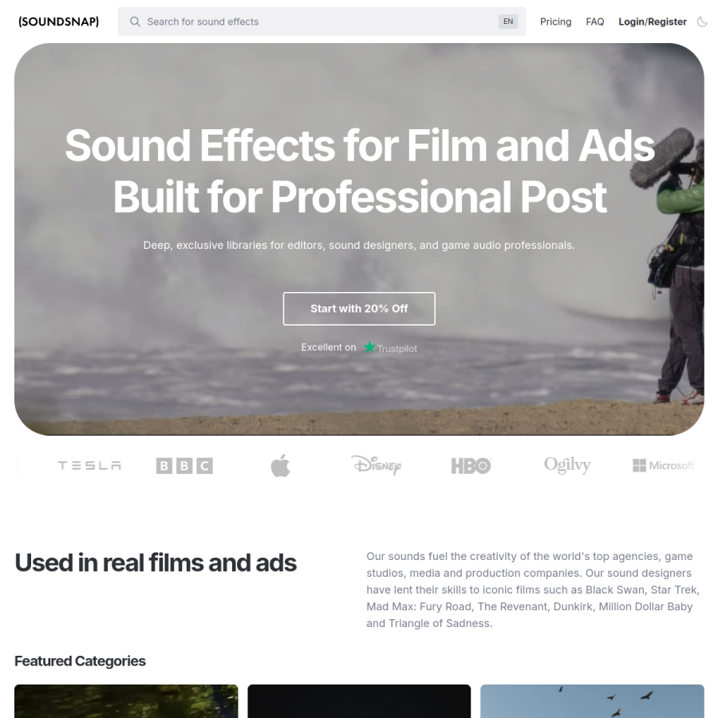
Task: Toggle dark mode moon icon
Action: coord(702,22)
